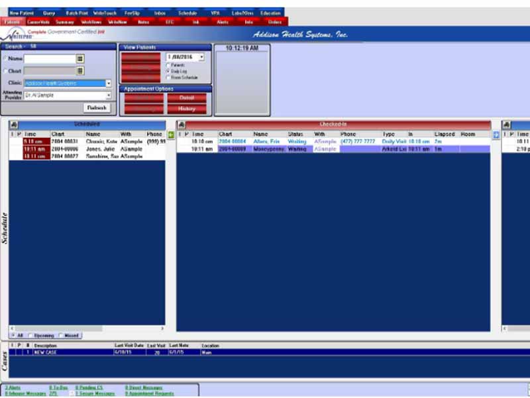Screen dimensions: 530x398
Task: Click the right scroll arrow under the Scheduled list
Action: pyautogui.click(x=161, y=329)
